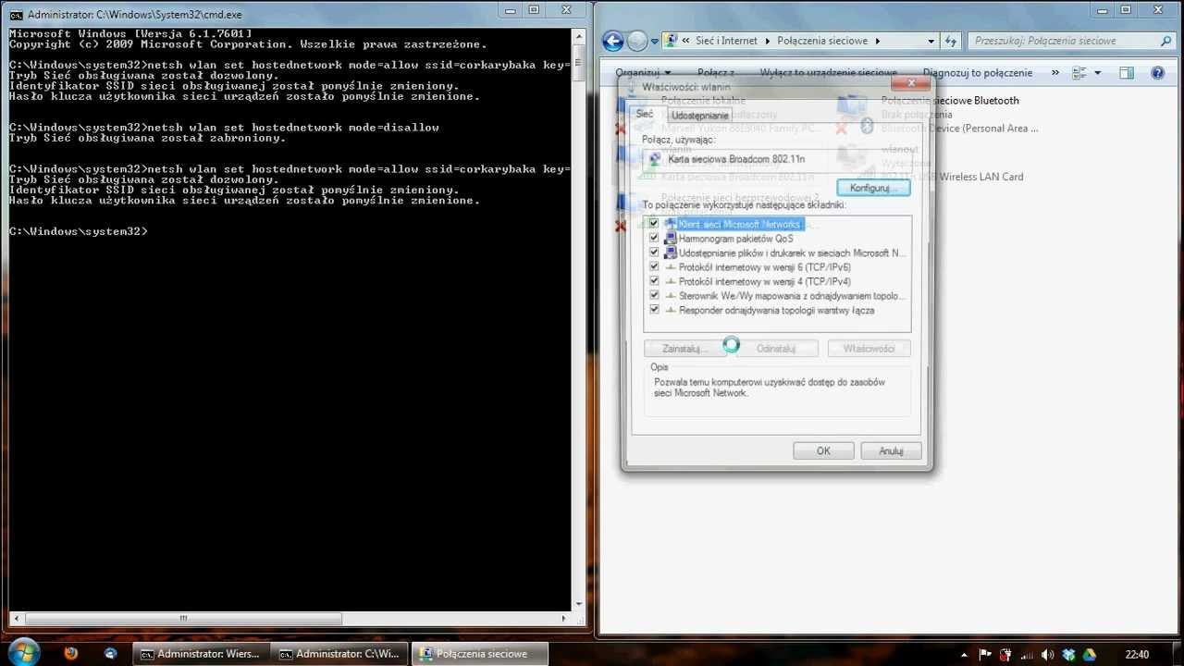Go back in the Połączenia sieciowe window

click(612, 41)
